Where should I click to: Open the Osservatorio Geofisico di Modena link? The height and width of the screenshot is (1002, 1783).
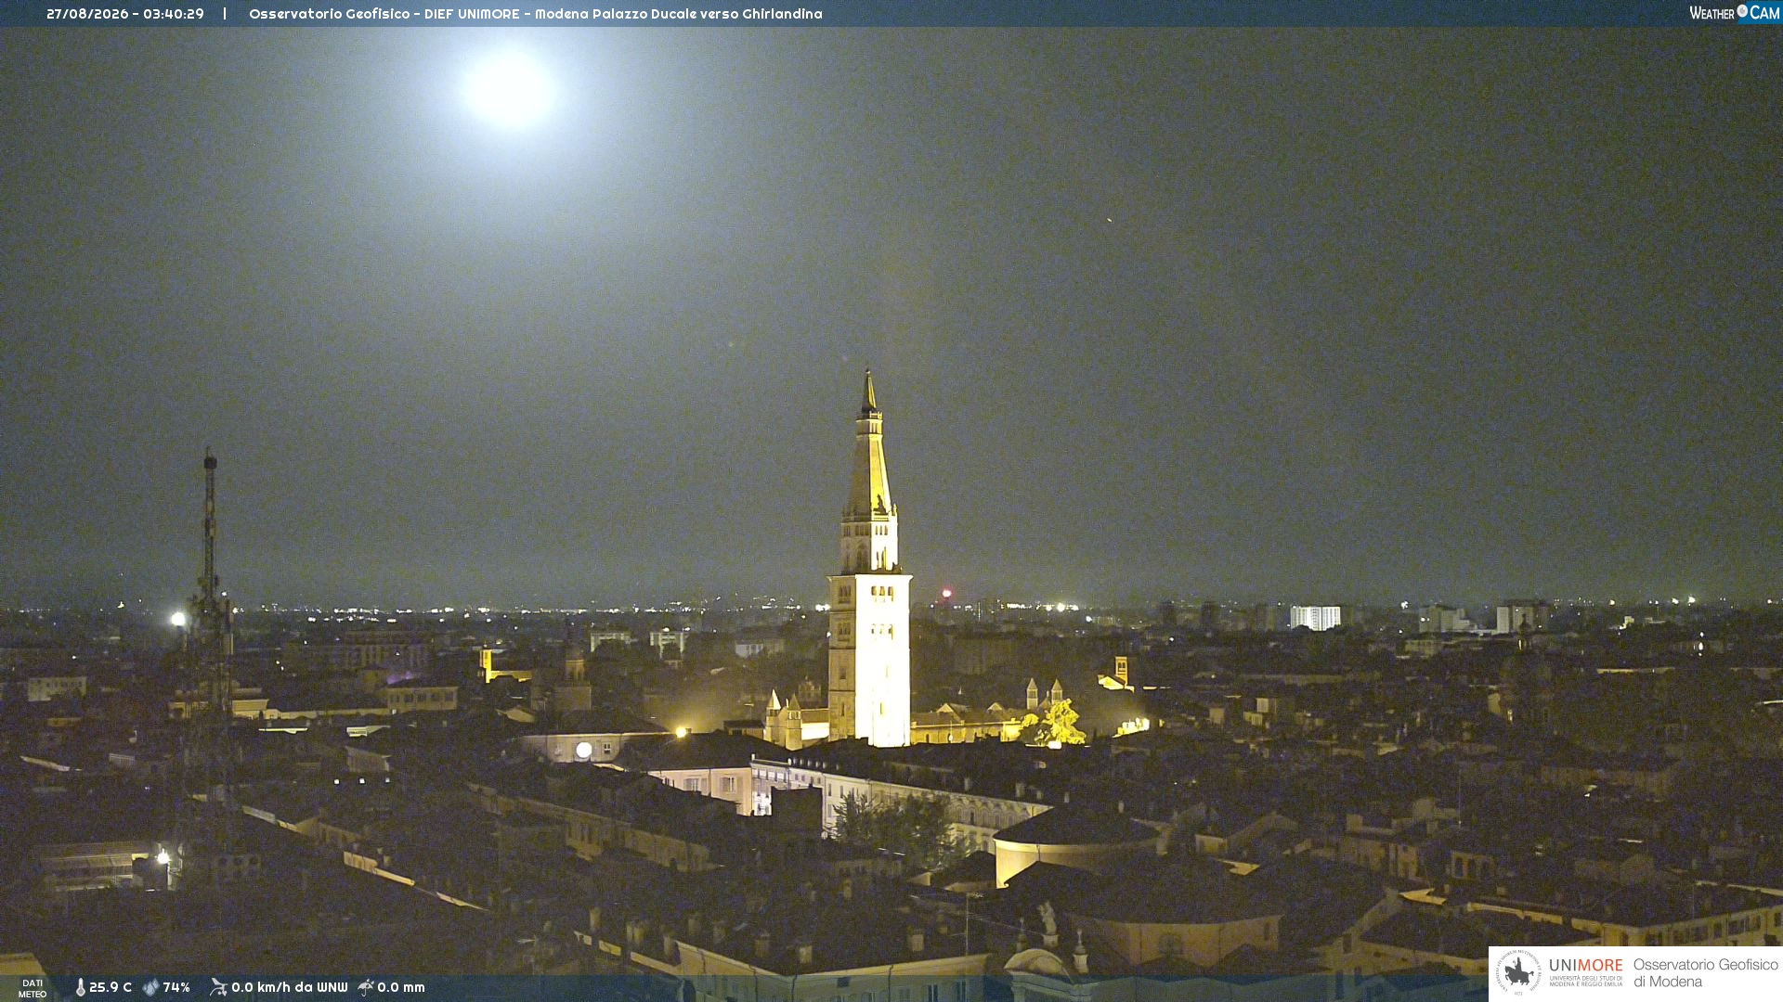click(1705, 972)
